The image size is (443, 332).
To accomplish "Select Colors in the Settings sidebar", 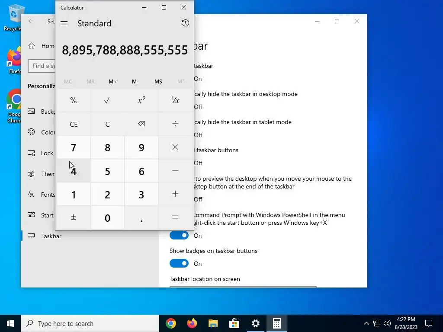I will (38, 132).
